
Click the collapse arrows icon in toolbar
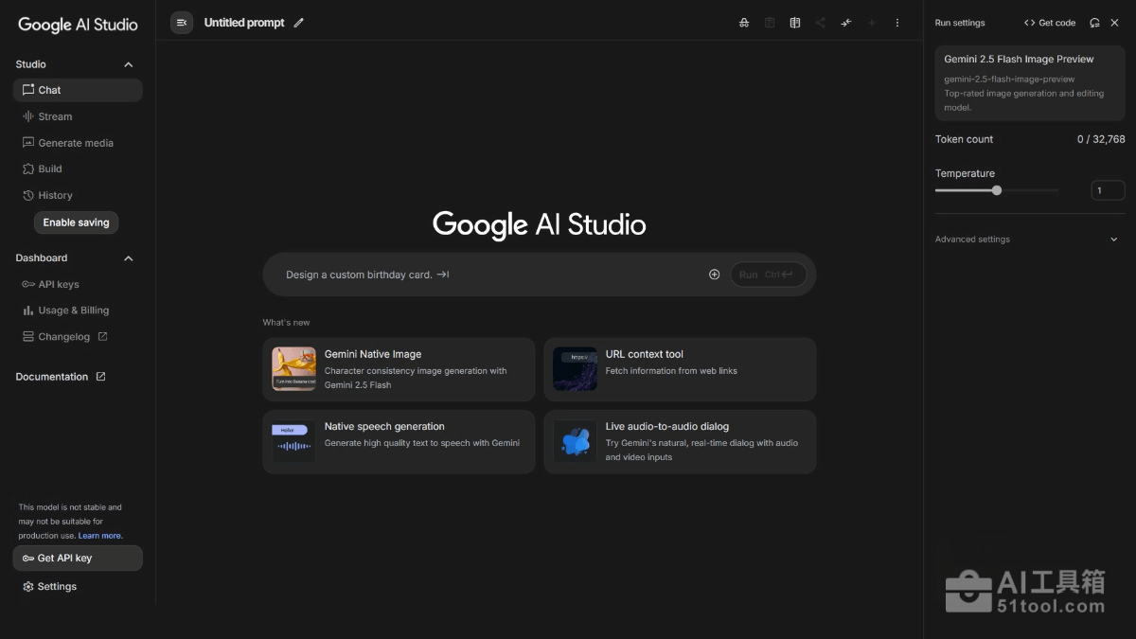click(x=846, y=23)
